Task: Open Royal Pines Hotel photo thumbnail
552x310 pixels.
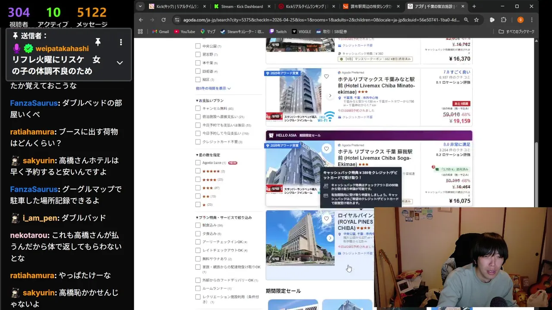Action: point(300,237)
